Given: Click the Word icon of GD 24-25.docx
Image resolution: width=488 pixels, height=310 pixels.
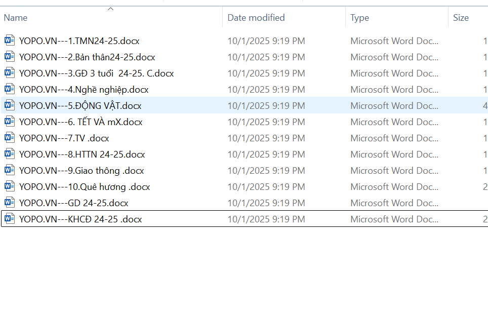Looking at the screenshot, I should pos(10,203).
